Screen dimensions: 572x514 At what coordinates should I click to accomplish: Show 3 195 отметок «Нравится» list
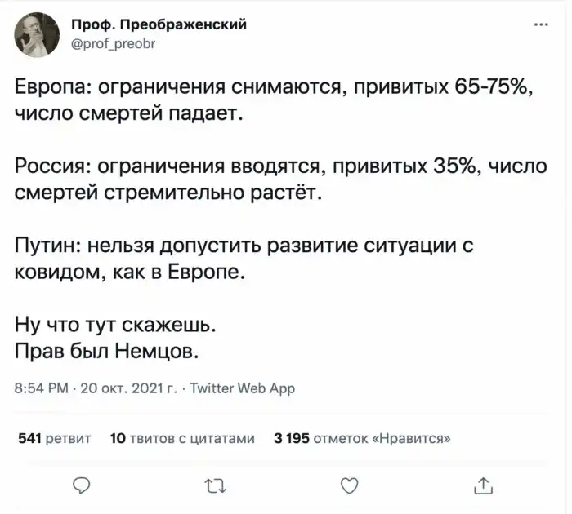coord(362,438)
